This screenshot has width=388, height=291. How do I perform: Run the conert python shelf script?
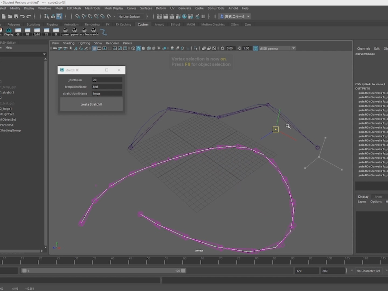[65, 32]
